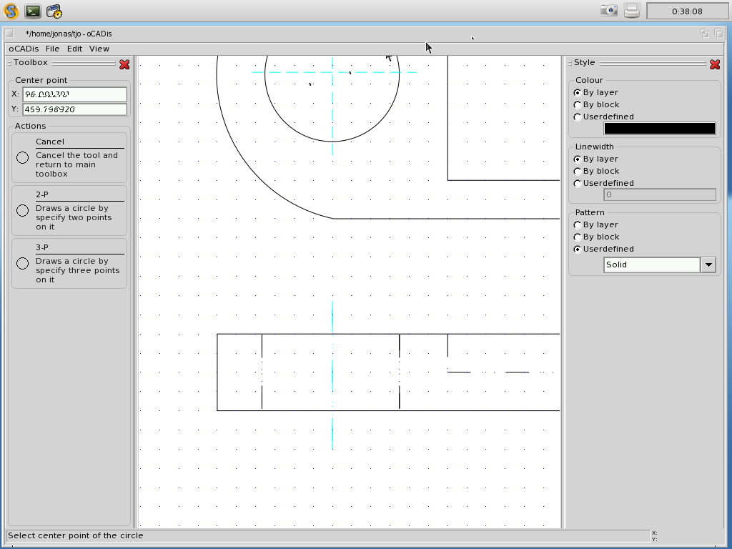Click the 'Linewidth' group label
Viewport: 732px width, 549px height.
[x=594, y=147]
